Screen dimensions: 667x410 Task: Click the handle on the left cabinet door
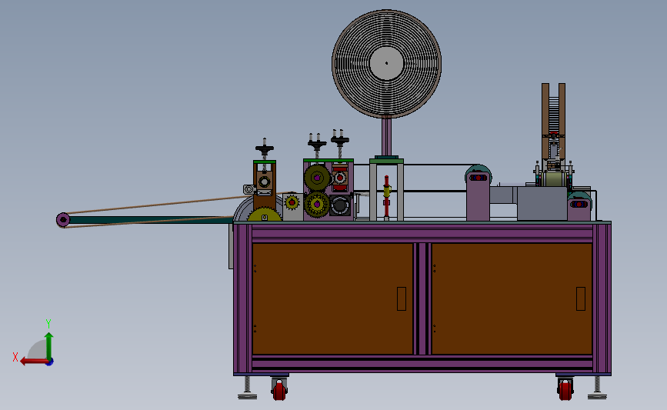(x=401, y=298)
